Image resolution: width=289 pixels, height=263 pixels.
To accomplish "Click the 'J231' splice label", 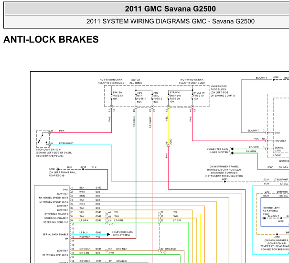I will click(x=225, y=179).
